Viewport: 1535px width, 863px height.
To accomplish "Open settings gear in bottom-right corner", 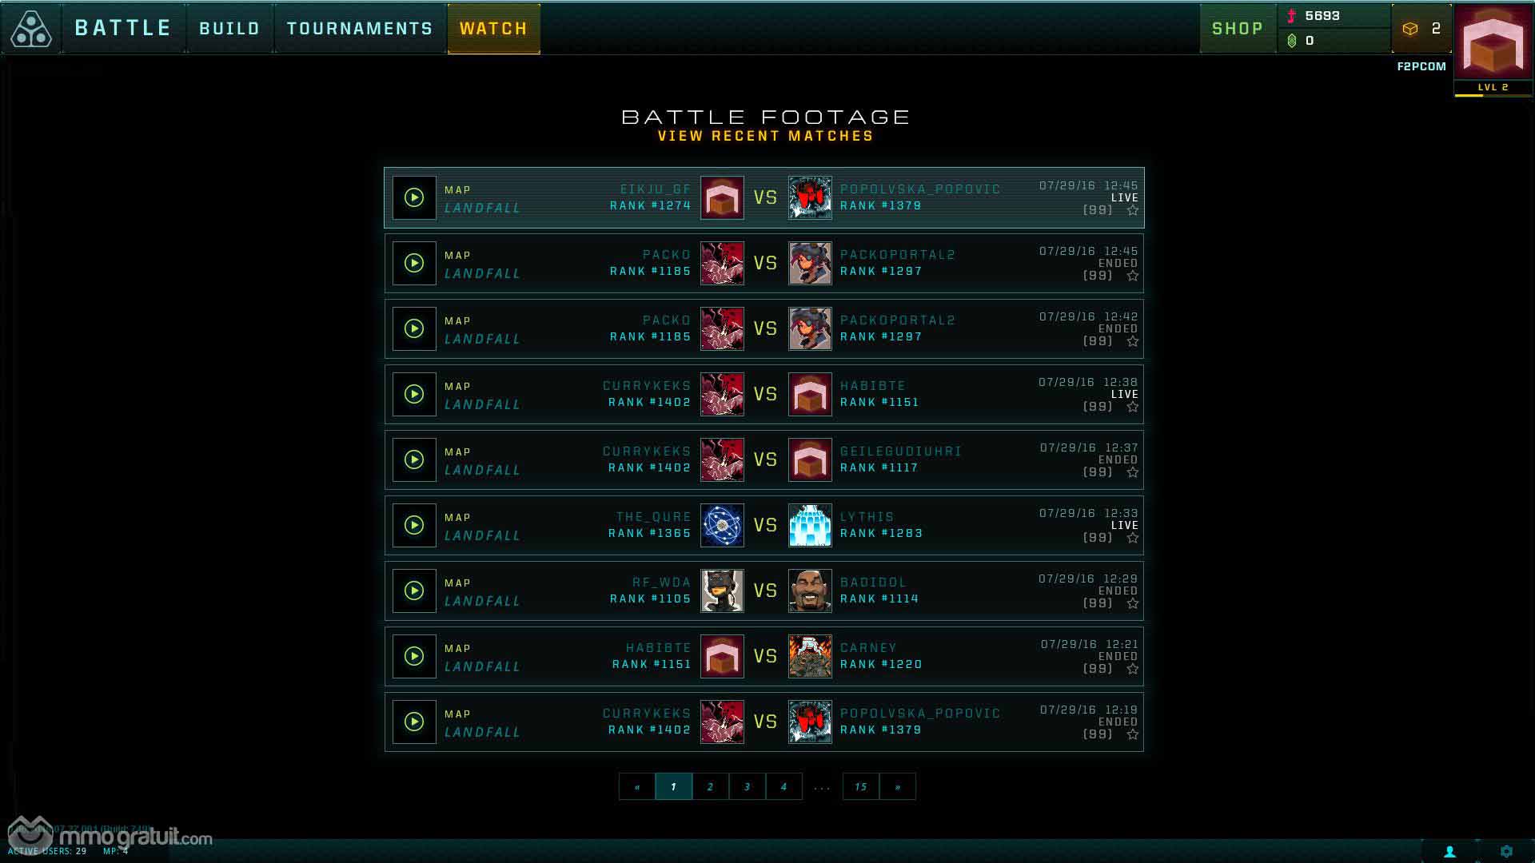I will pyautogui.click(x=1506, y=851).
